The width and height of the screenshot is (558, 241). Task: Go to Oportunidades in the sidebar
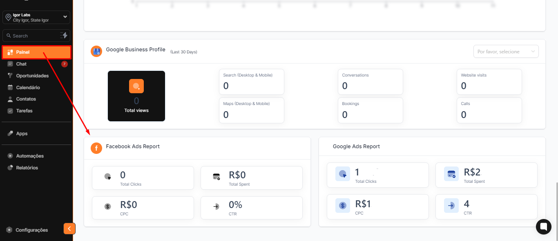click(x=32, y=76)
